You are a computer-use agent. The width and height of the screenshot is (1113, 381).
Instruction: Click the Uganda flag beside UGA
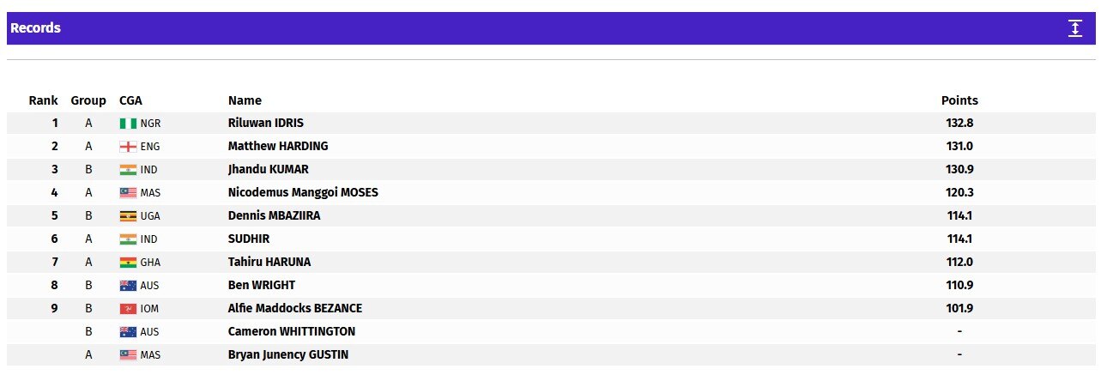(x=128, y=216)
